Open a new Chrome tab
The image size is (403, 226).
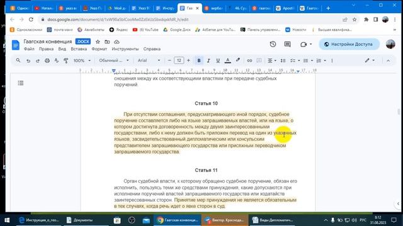coord(328,8)
